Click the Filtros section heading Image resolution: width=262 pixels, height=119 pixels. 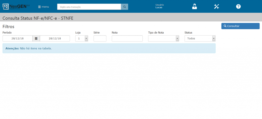click(8, 26)
